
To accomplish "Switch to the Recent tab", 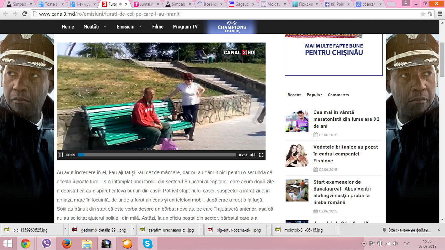I will point(294,95).
